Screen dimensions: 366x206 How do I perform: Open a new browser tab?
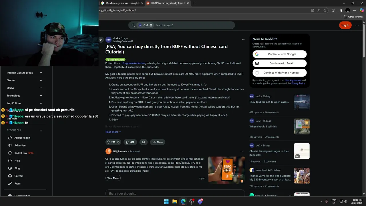click(194, 3)
